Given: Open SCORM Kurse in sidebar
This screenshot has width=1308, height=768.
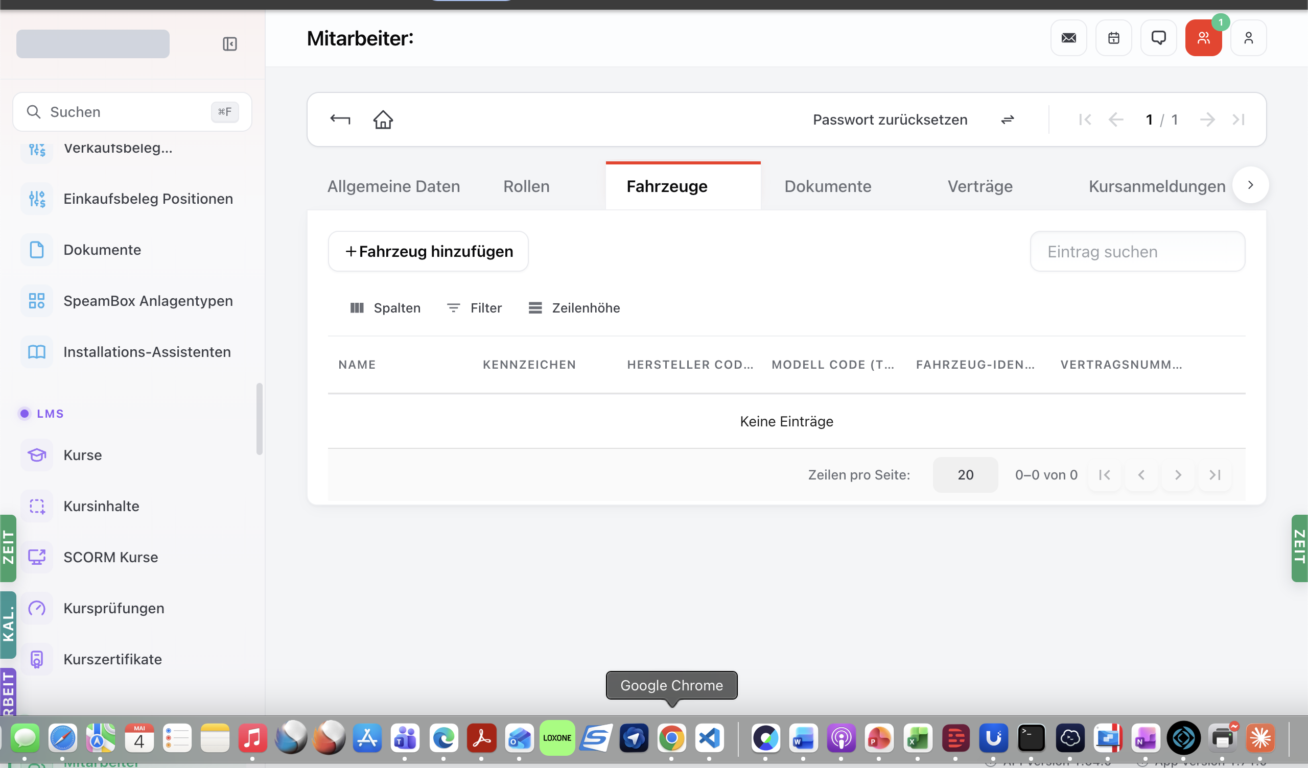Looking at the screenshot, I should tap(132, 557).
